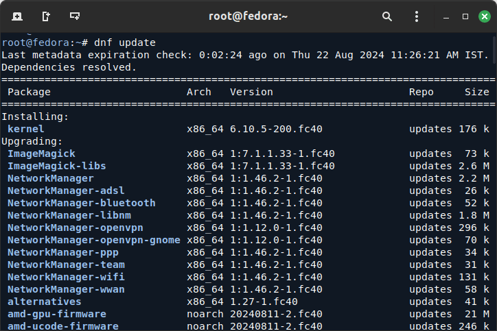The width and height of the screenshot is (497, 331).
Task: Click the Arch column header
Action: pyautogui.click(x=199, y=92)
